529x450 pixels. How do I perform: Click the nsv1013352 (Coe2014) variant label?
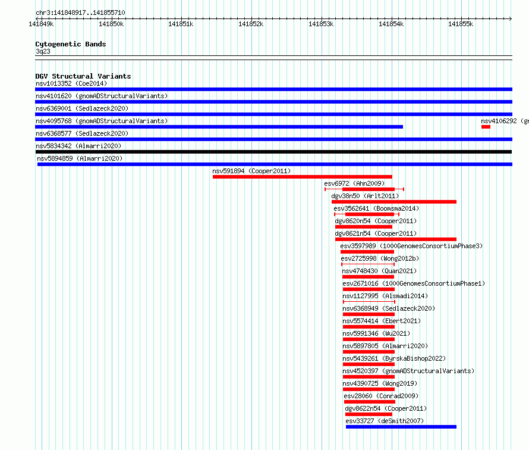point(71,83)
